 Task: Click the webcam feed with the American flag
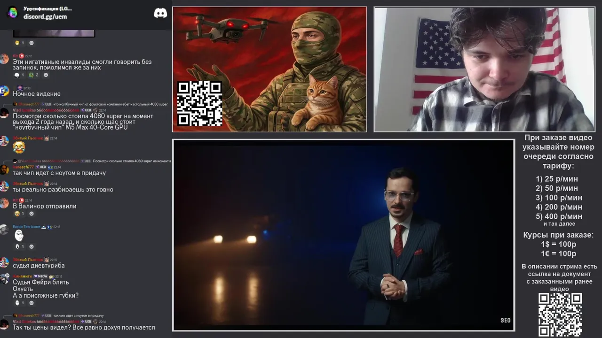(x=484, y=69)
